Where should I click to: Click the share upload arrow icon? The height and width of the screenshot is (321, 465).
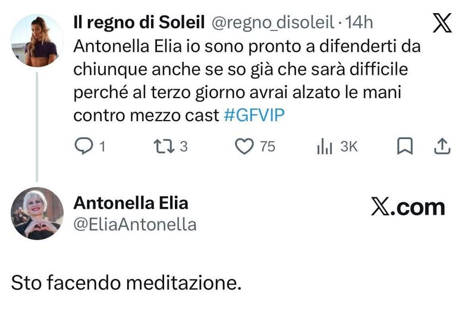click(442, 146)
